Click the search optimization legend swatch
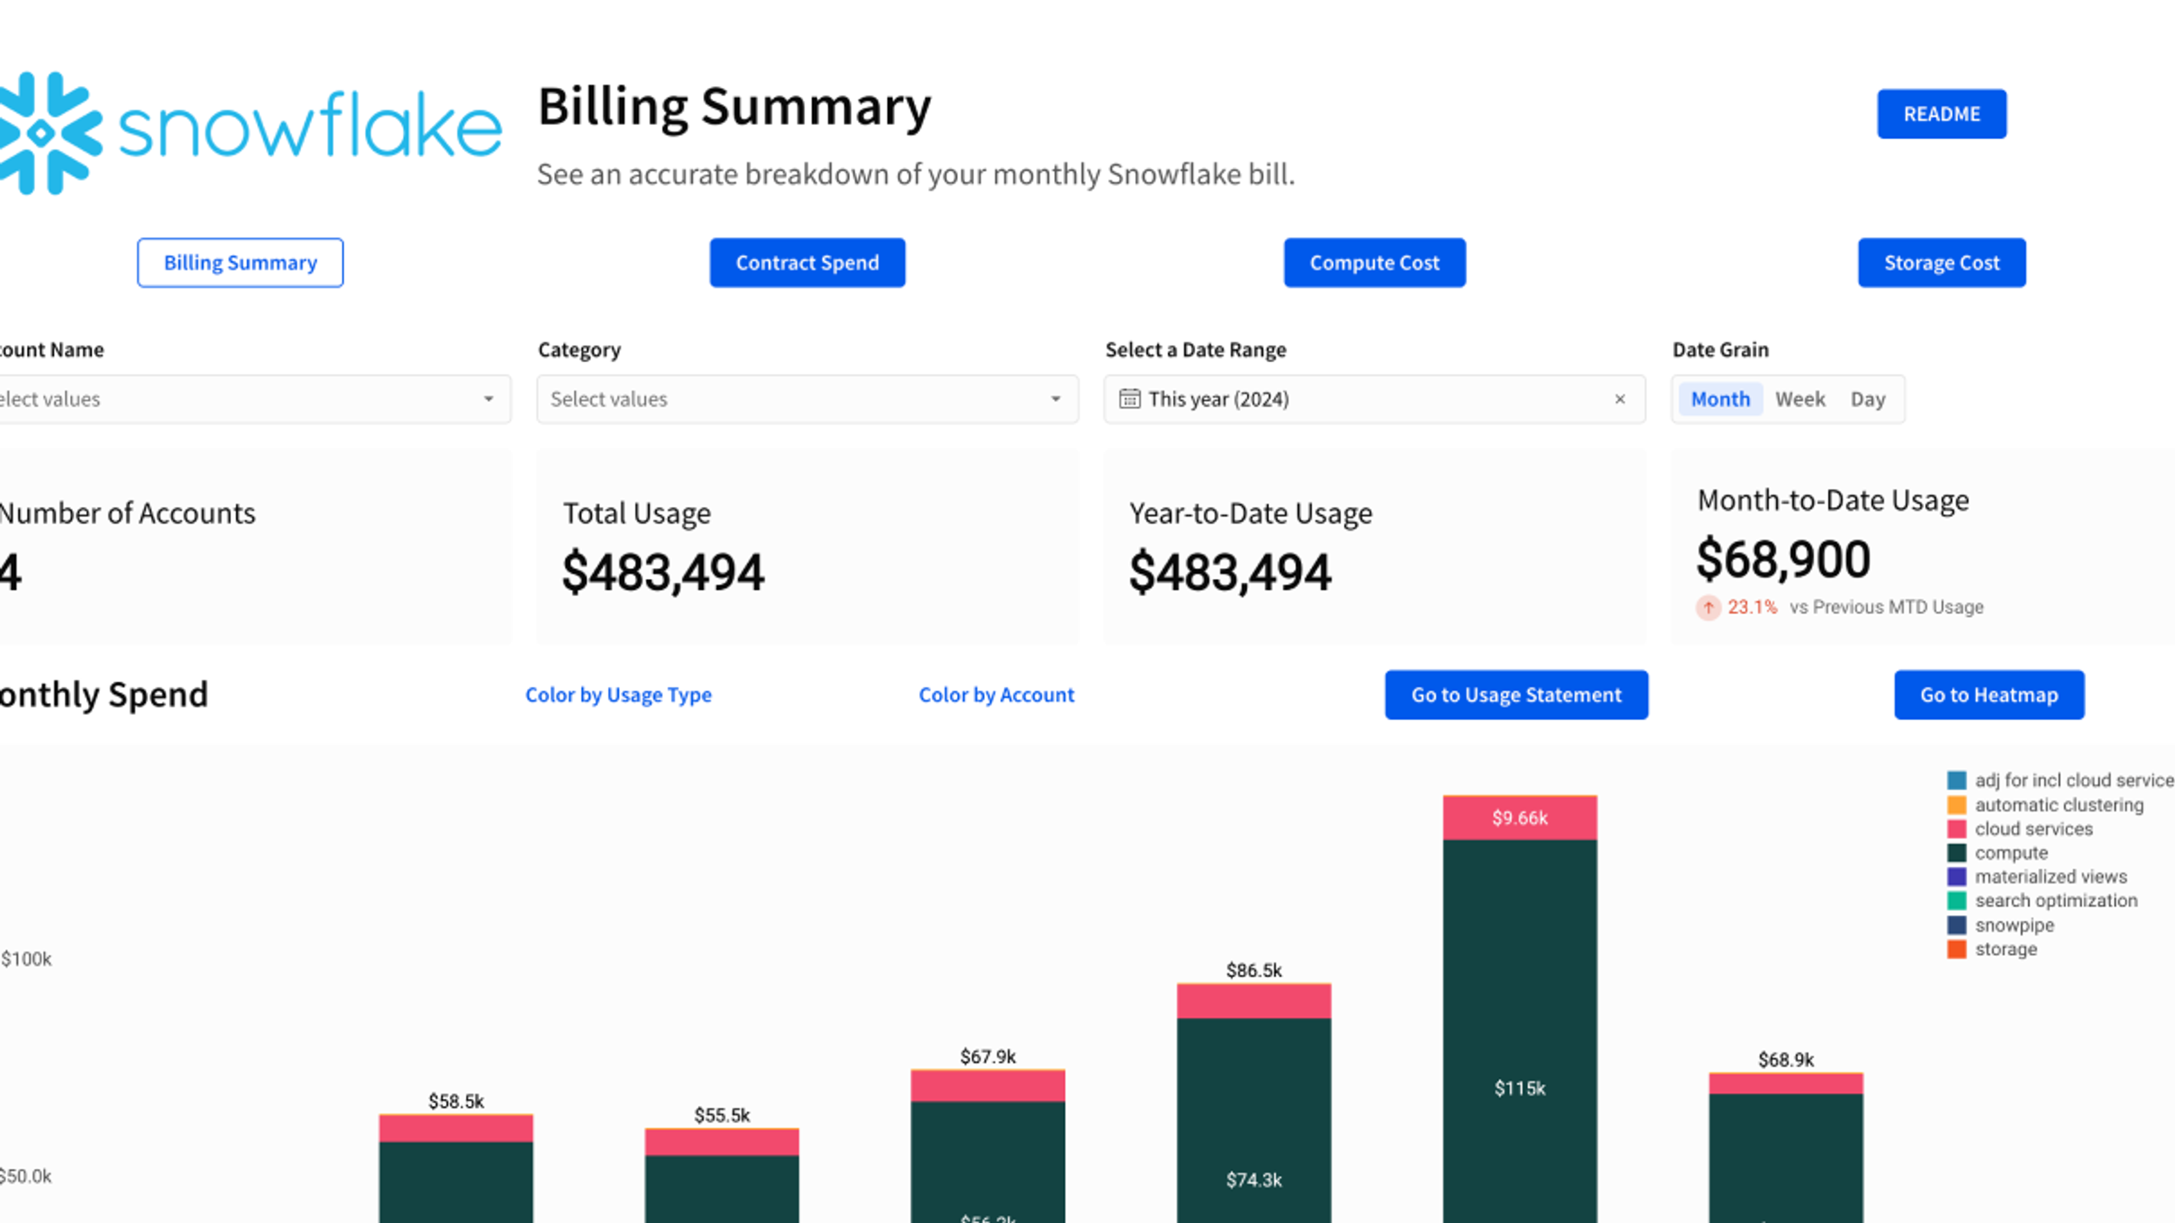 click(x=1956, y=901)
